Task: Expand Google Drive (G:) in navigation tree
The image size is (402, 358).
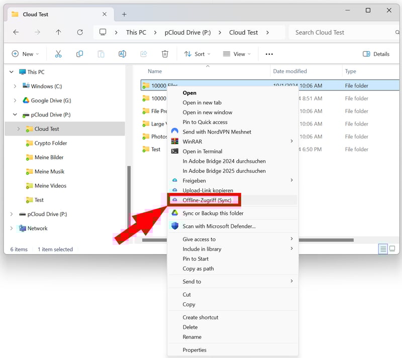Action: tap(15, 100)
